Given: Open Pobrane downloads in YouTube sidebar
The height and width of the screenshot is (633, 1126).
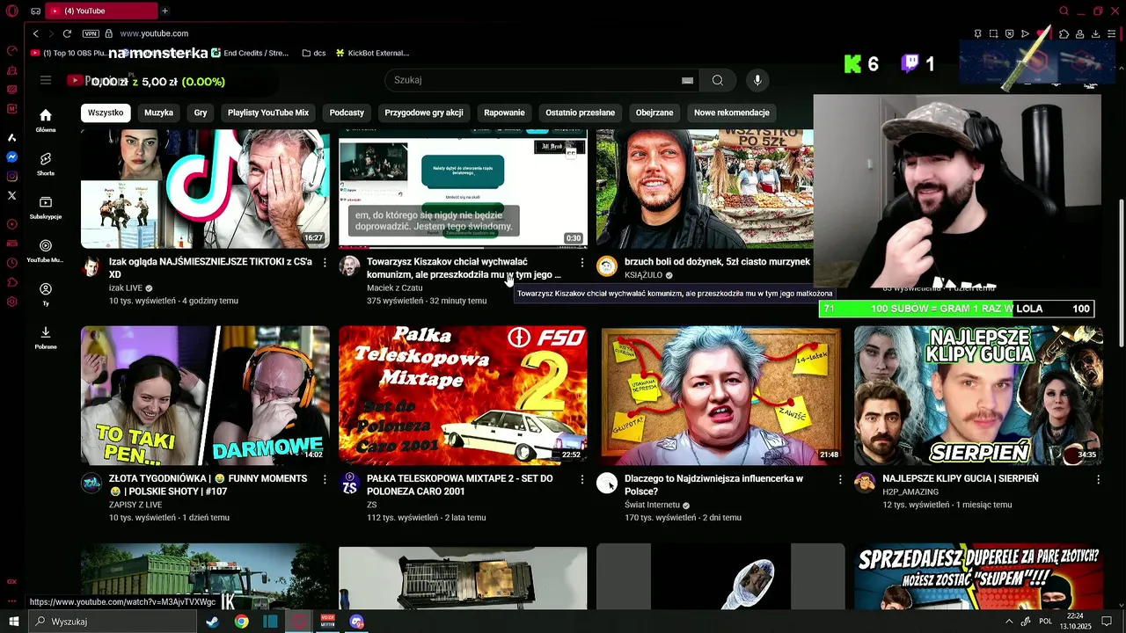Looking at the screenshot, I should click(46, 337).
